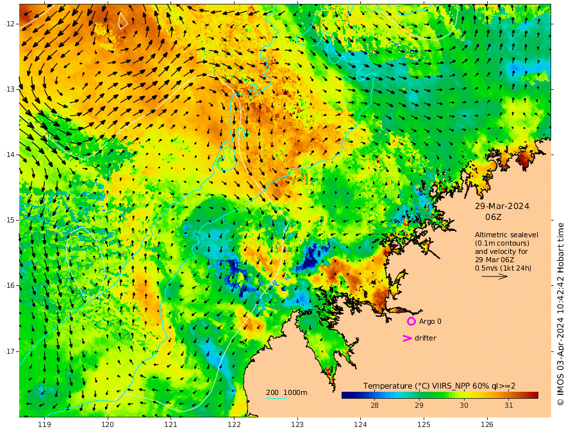Click the 0.5m/s velocity scale arrow
The image size is (564, 436).
tap(495, 276)
